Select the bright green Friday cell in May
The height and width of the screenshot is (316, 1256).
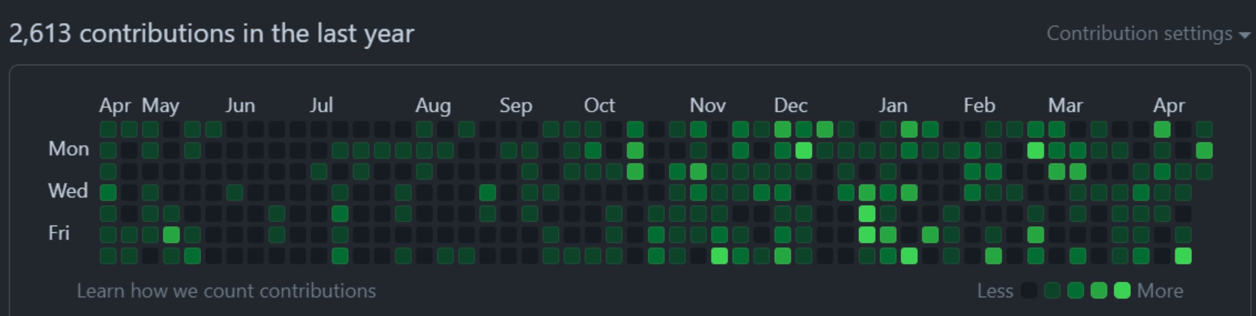tap(171, 235)
